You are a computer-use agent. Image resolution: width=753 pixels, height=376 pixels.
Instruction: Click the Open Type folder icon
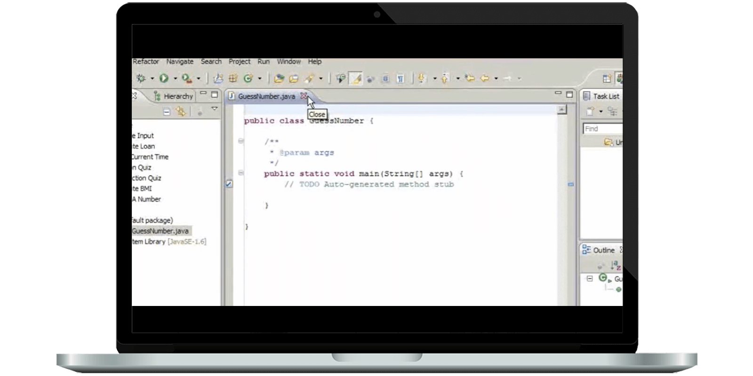[279, 78]
